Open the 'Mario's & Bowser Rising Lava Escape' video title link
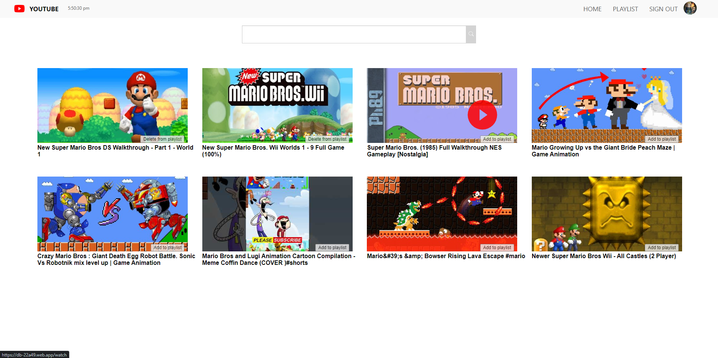Viewport: 718px width, 358px height. [446, 256]
